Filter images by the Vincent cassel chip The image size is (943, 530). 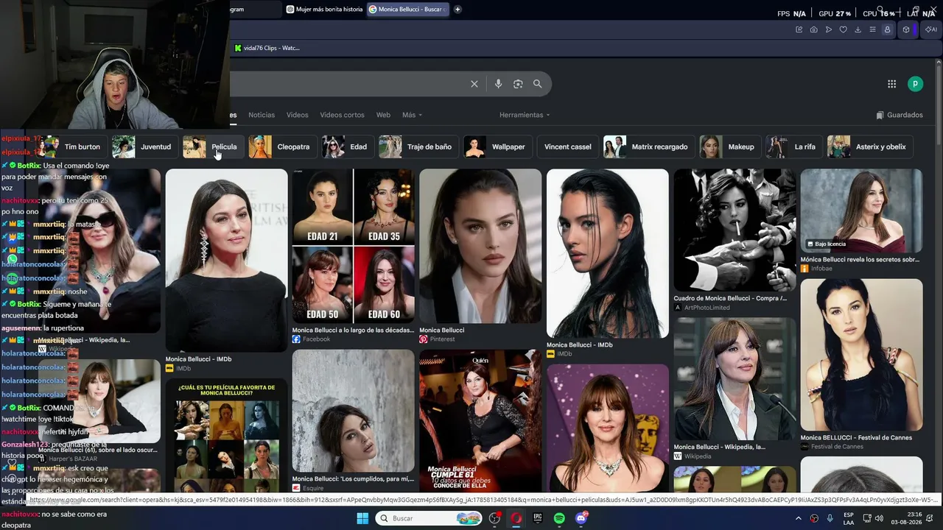pos(567,146)
